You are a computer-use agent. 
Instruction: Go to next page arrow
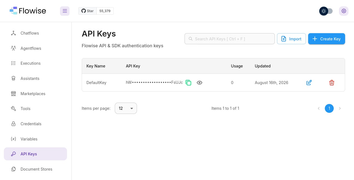point(340,108)
